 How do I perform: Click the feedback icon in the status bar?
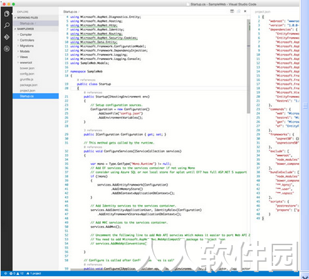pyautogui.click(x=6, y=273)
